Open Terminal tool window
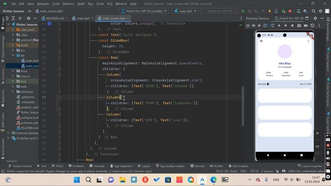 click(97, 166)
